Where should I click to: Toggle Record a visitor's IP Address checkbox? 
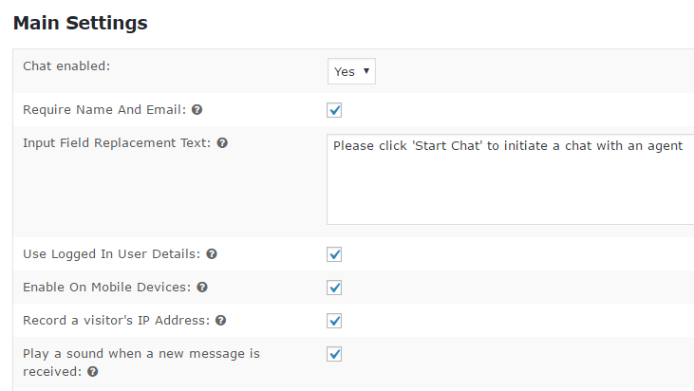(334, 321)
